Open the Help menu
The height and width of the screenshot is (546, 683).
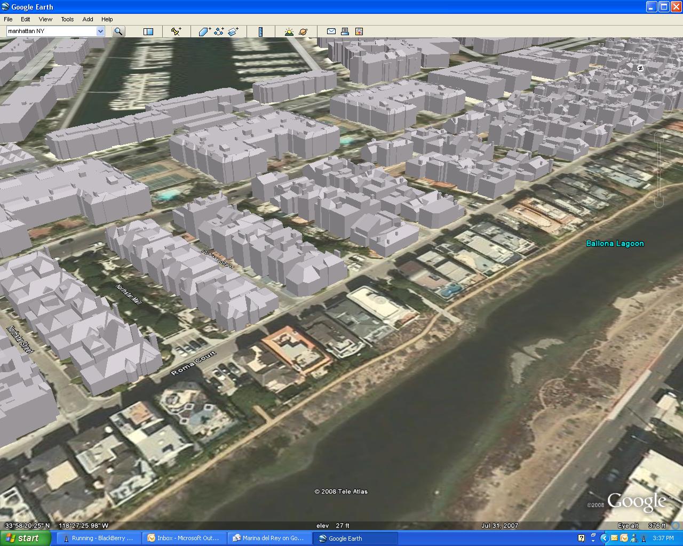point(107,19)
